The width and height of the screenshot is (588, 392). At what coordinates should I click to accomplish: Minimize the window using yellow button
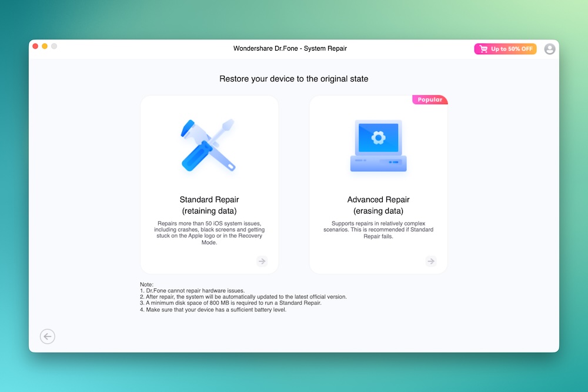[x=45, y=46]
